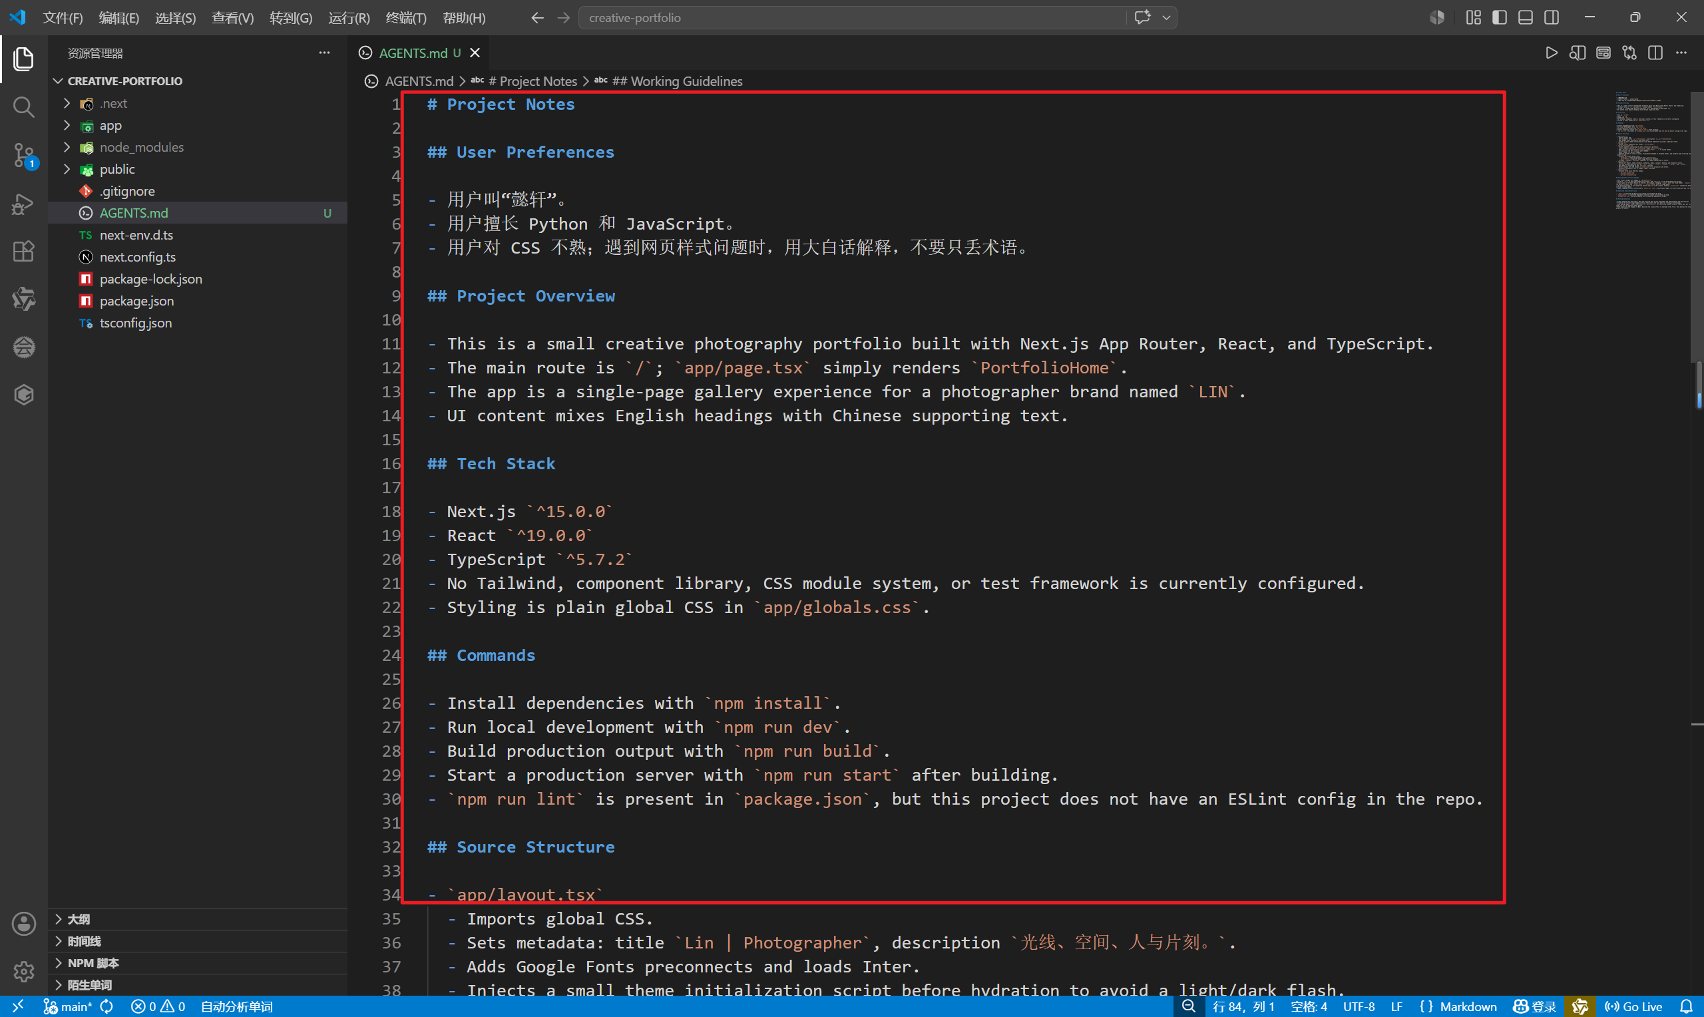
Task: Open the 选择(S) menu
Action: click(x=176, y=18)
